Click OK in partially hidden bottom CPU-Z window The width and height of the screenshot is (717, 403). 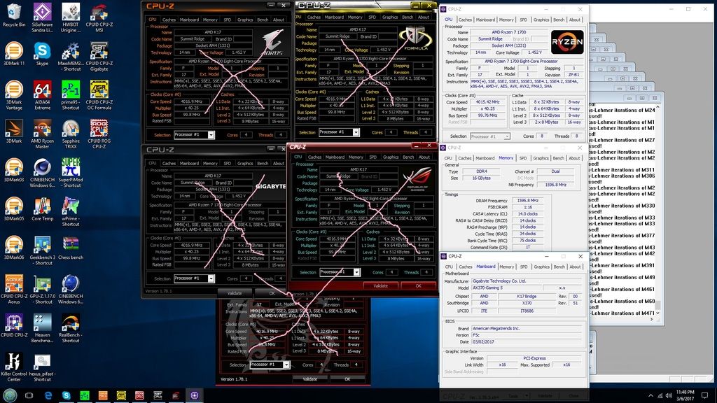tap(347, 379)
